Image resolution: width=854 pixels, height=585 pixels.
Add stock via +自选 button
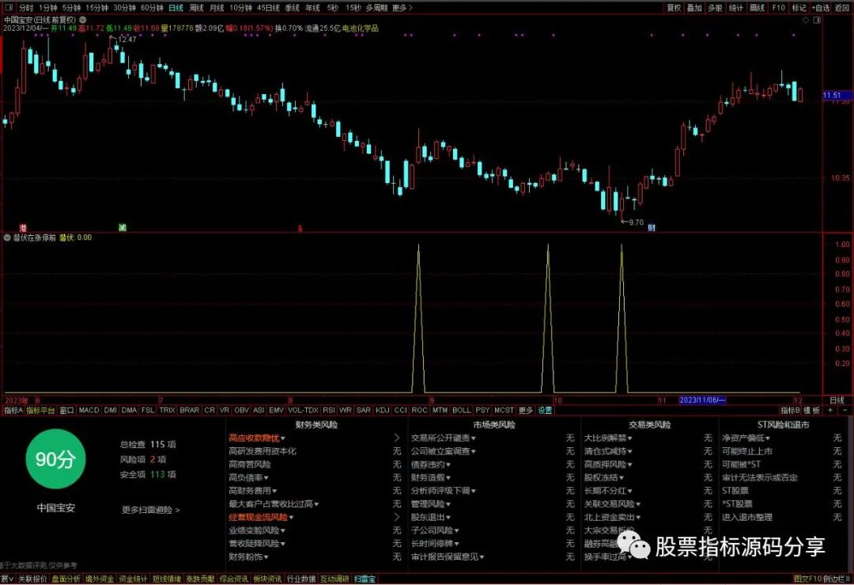[x=820, y=8]
